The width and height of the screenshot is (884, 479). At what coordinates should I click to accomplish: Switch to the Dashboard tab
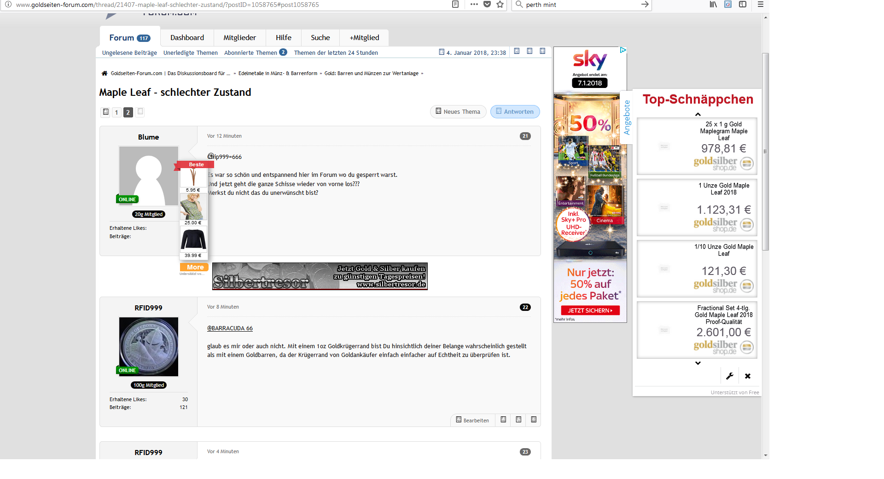[x=187, y=38]
